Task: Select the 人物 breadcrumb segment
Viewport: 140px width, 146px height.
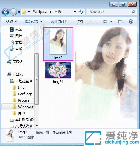Action: tap(58, 12)
